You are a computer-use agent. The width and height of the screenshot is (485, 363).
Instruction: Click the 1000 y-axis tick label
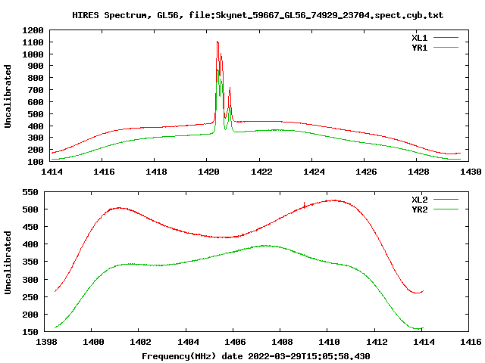pos(33,54)
